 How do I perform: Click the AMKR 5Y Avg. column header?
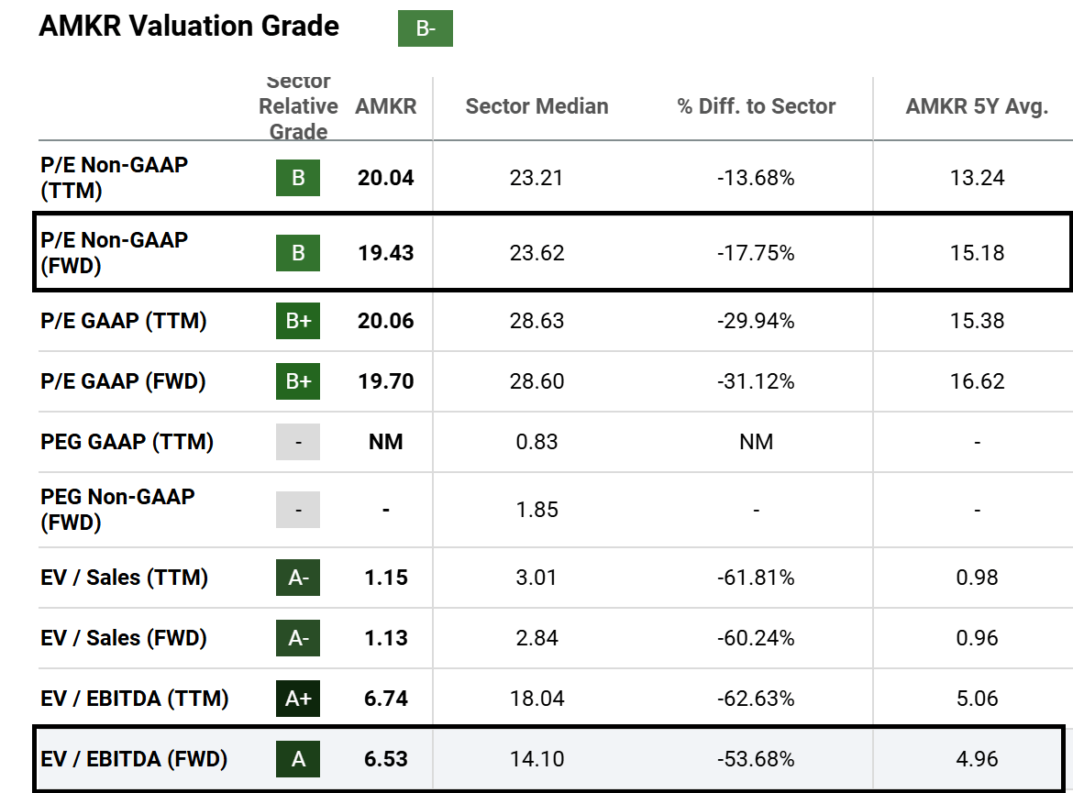(977, 106)
